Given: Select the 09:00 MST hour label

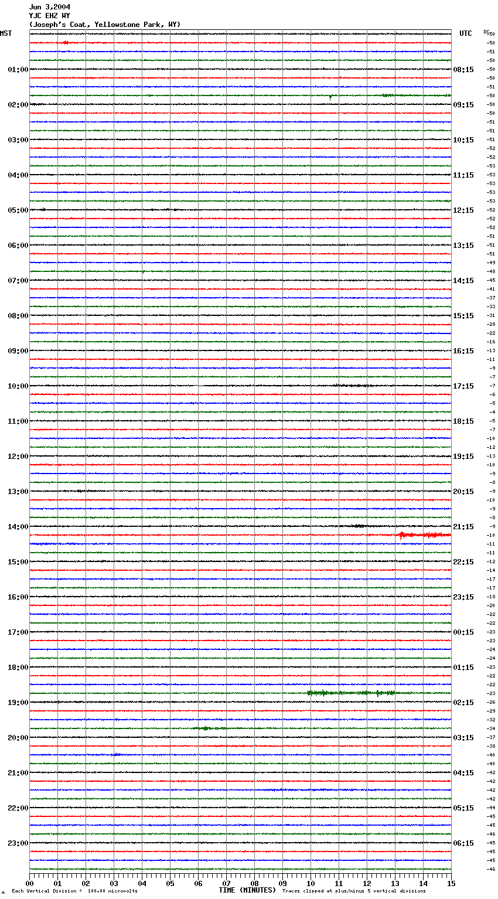Looking at the screenshot, I should [18, 351].
